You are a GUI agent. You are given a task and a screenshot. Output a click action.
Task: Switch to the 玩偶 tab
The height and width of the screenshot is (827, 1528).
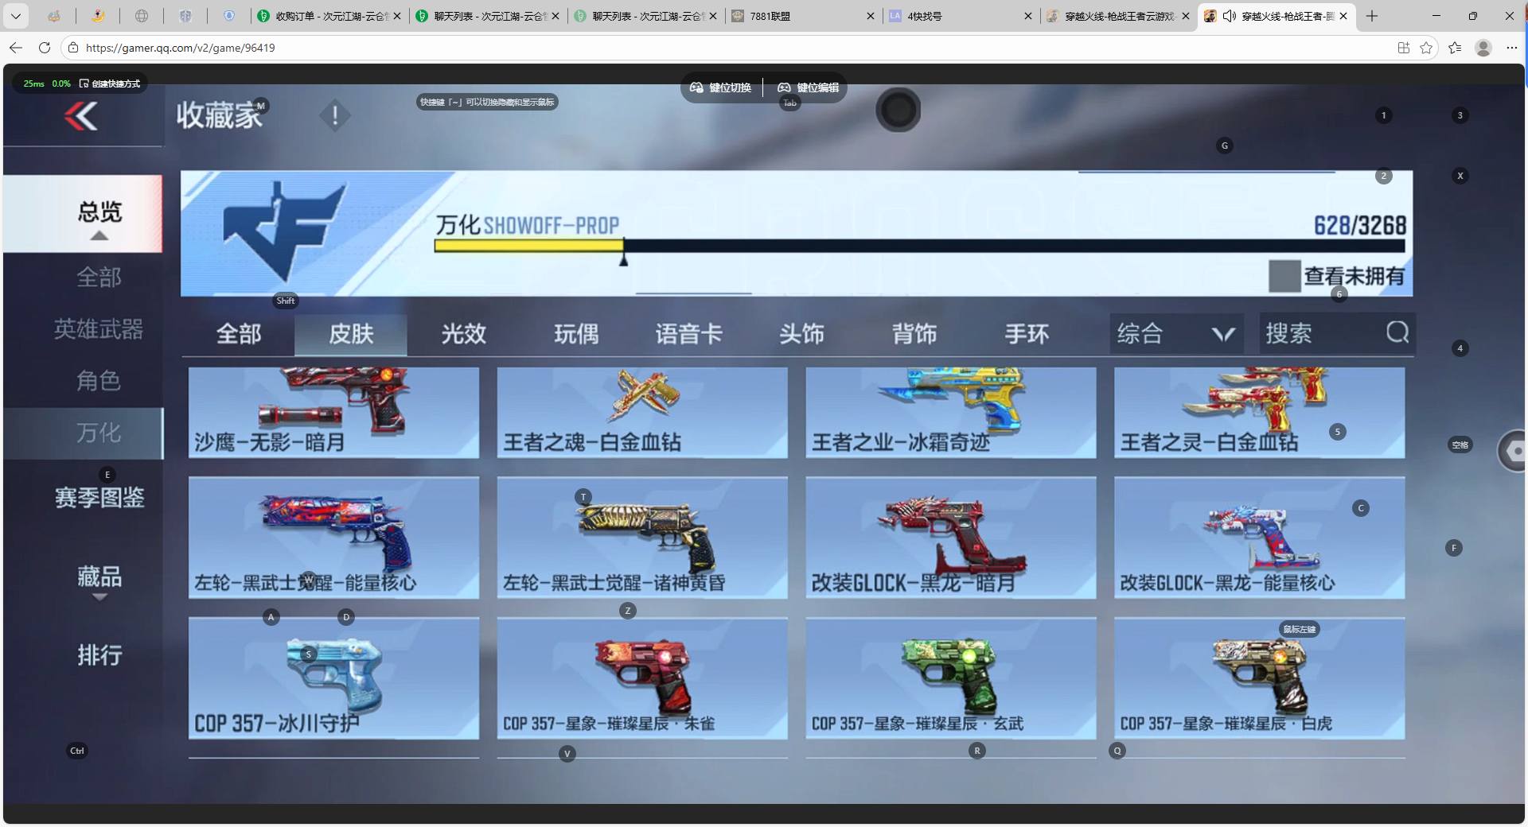[576, 334]
